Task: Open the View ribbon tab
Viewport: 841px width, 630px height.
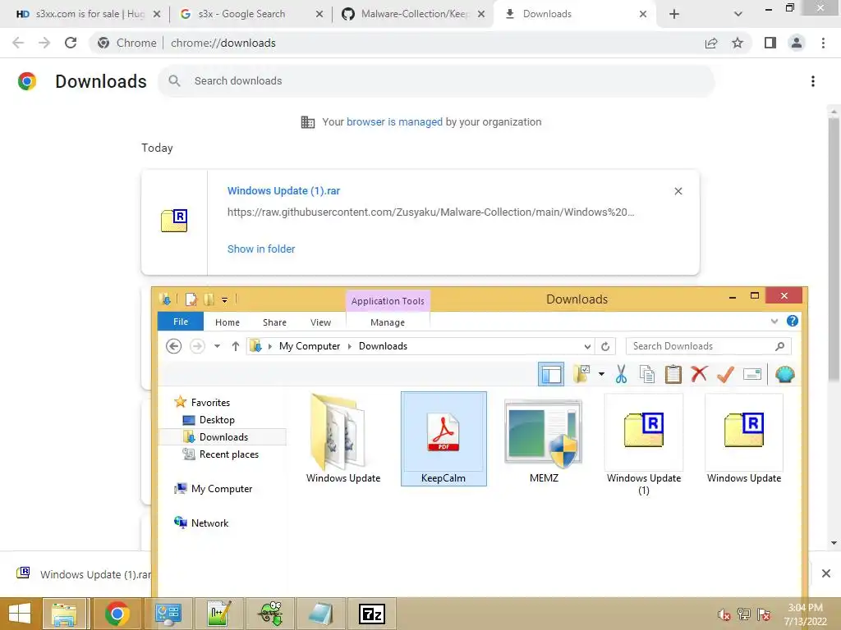Action: click(321, 322)
